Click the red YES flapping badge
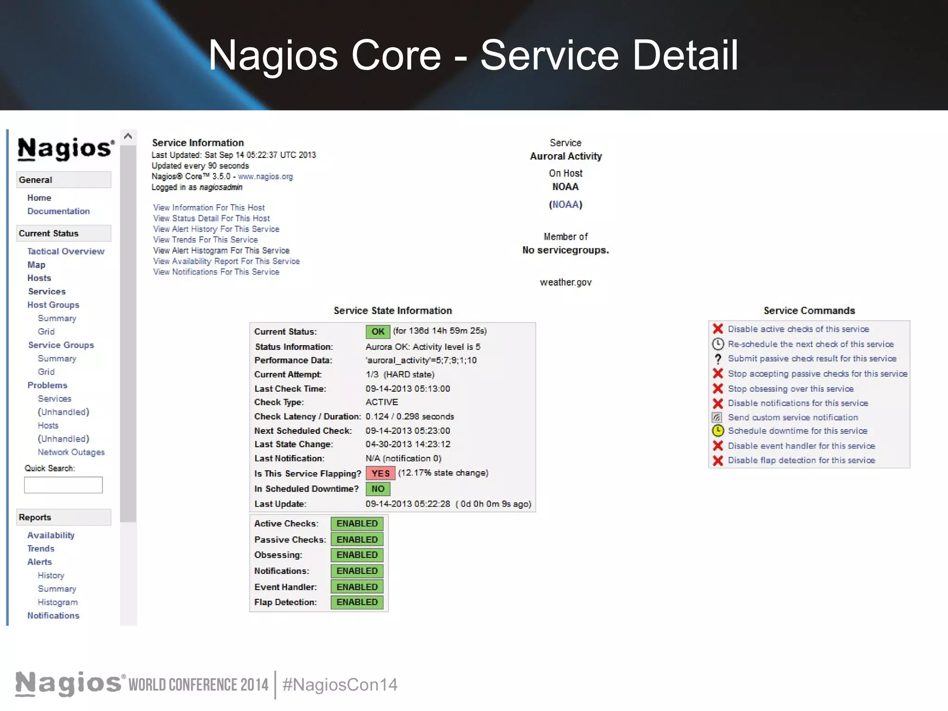The width and height of the screenshot is (948, 711). coord(380,474)
